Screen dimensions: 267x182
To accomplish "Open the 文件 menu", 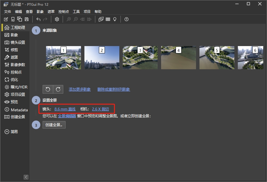I will (x=7, y=12).
